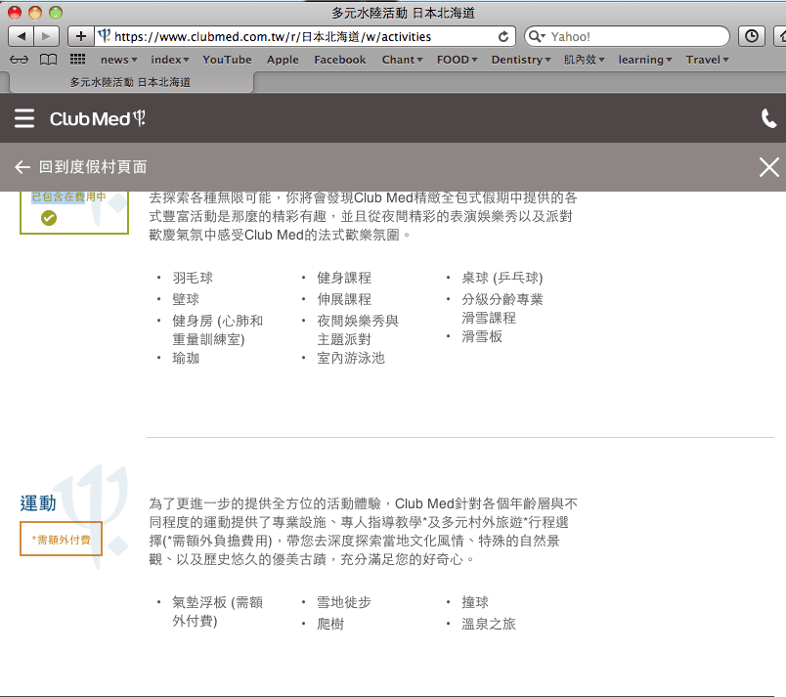Click the 分級分齡專業滑雪課程 item

(502, 309)
